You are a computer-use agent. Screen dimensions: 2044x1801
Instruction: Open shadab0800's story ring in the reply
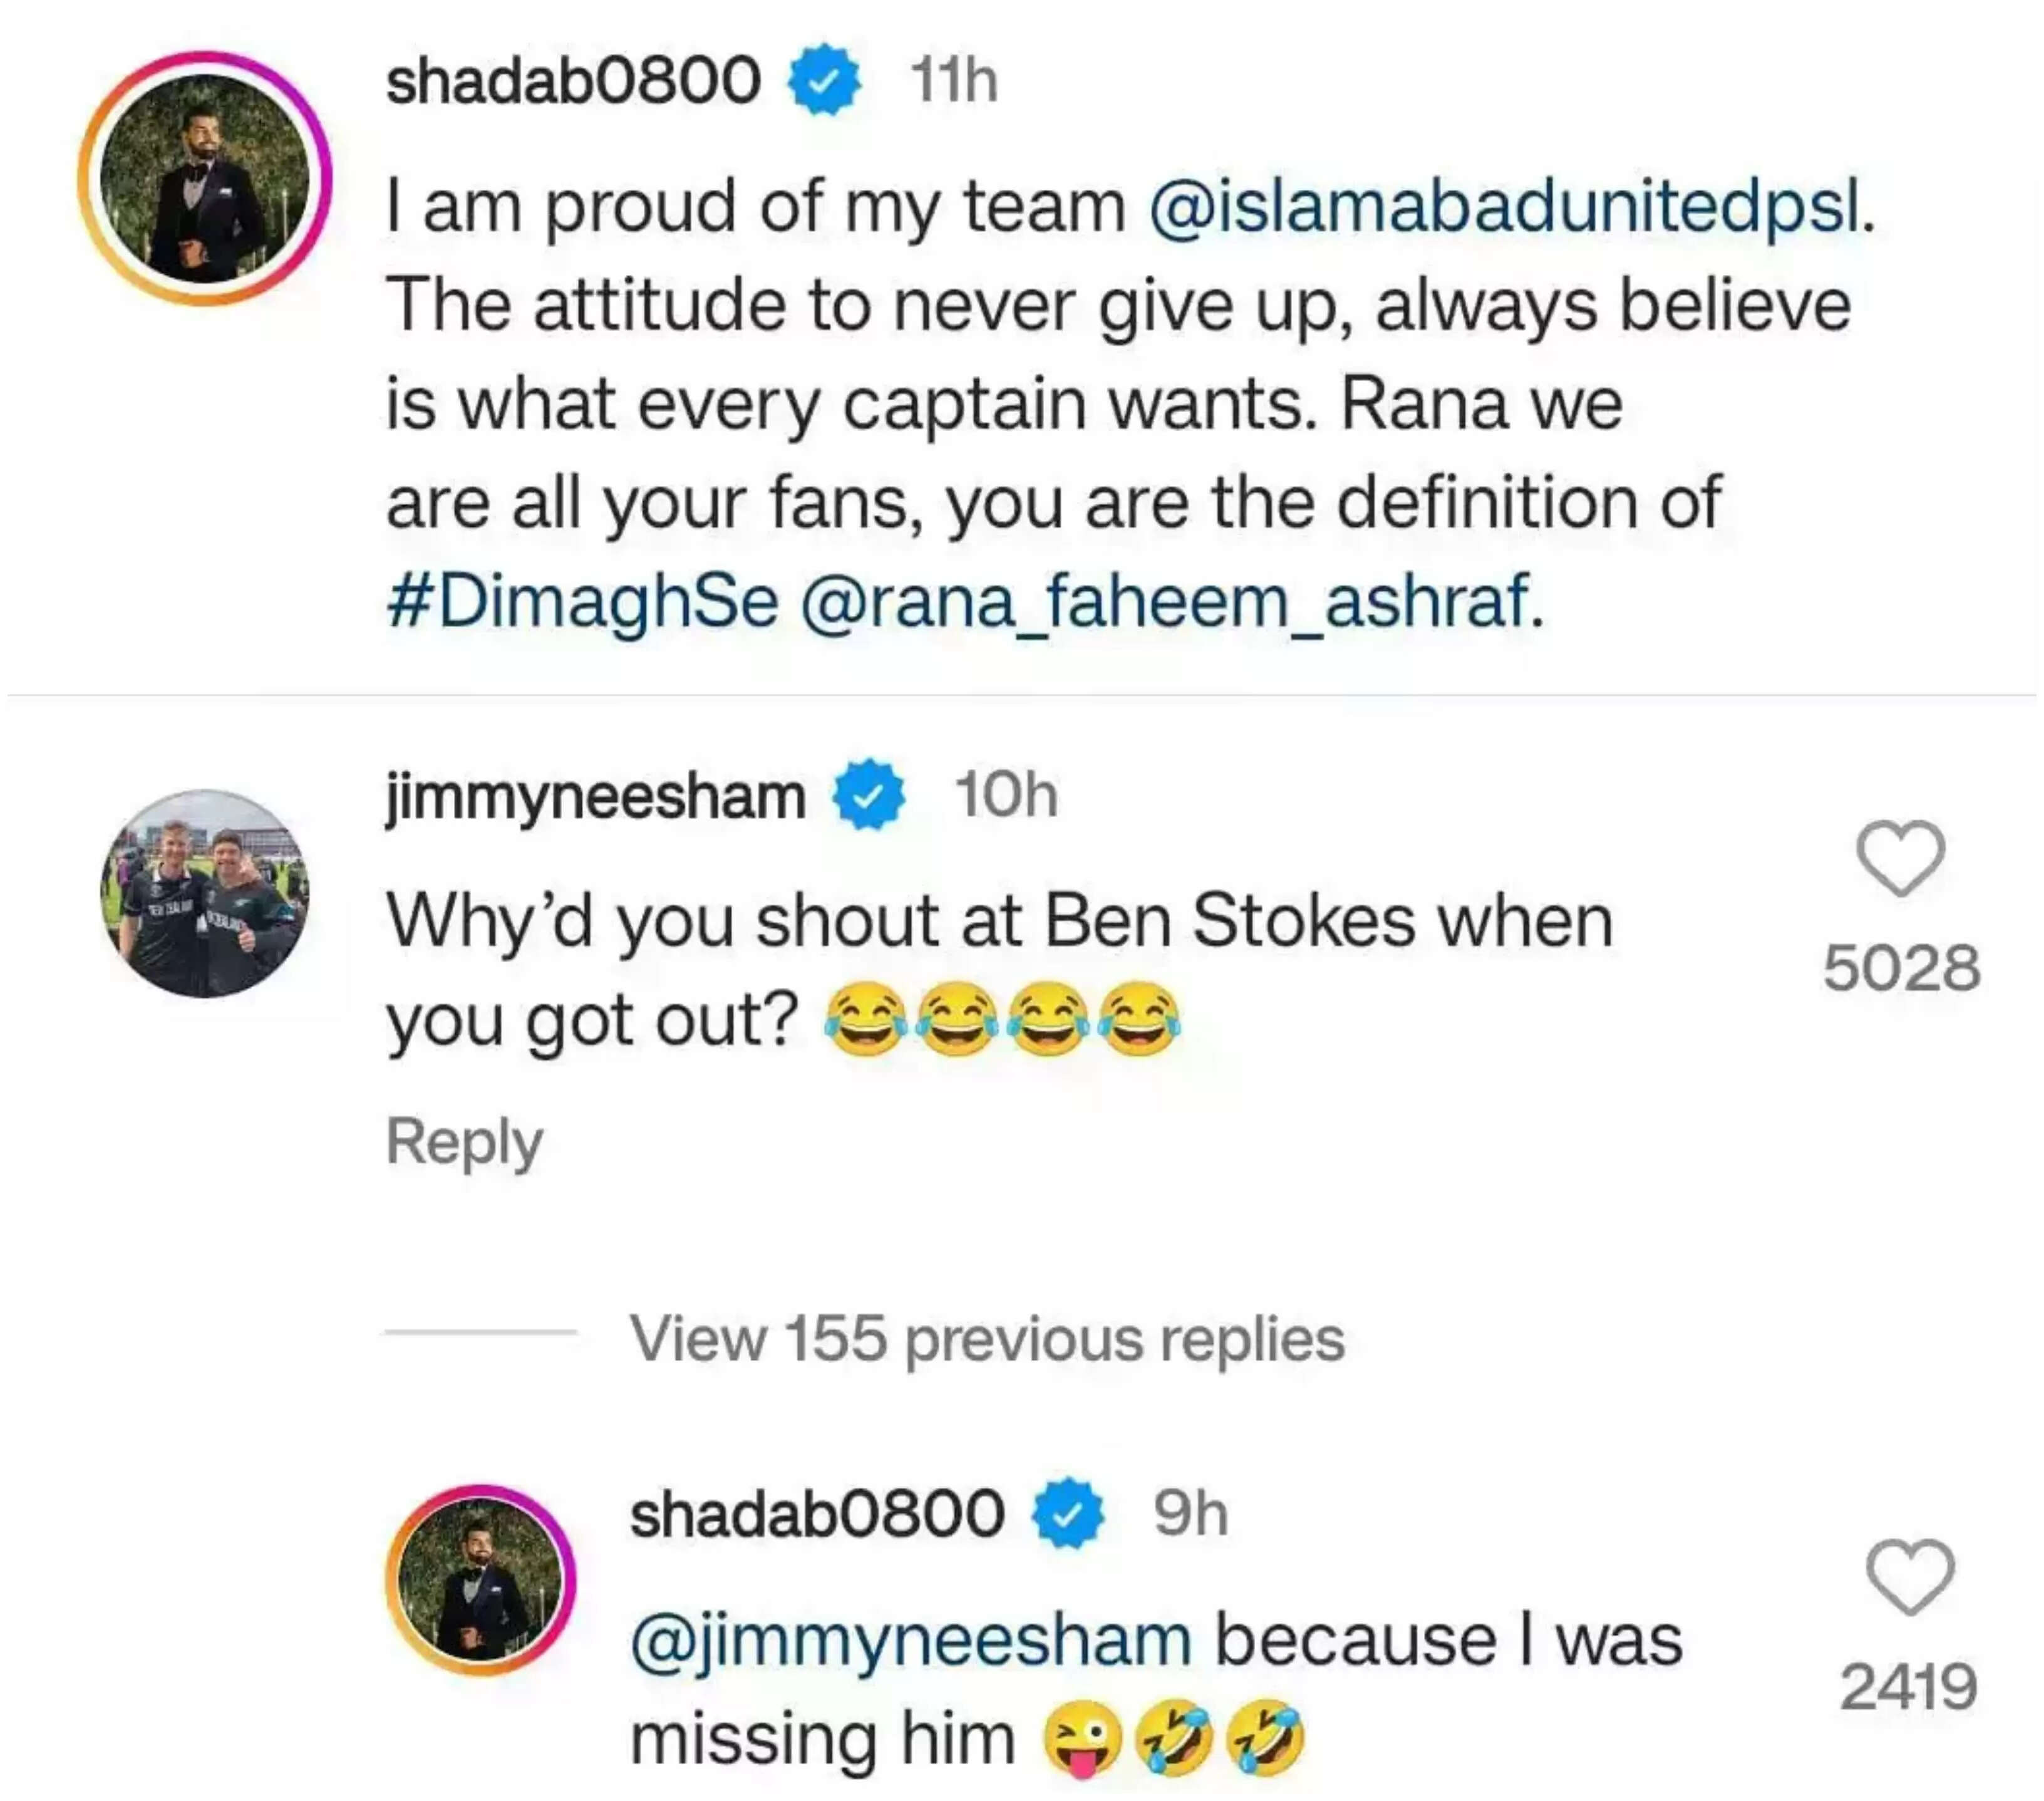tap(481, 1580)
